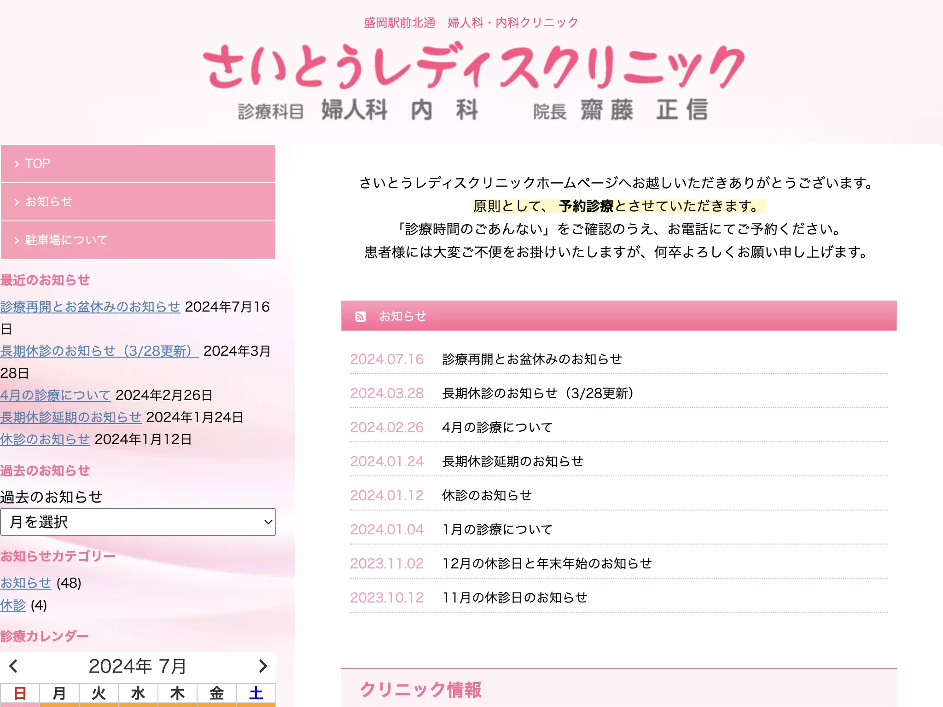Open 2024.01.04 notice 1月の診療について
This screenshot has width=943, height=707.
pos(497,529)
